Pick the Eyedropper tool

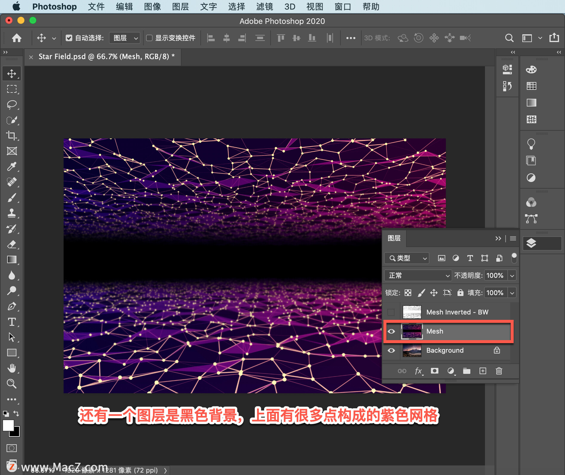coord(12,166)
